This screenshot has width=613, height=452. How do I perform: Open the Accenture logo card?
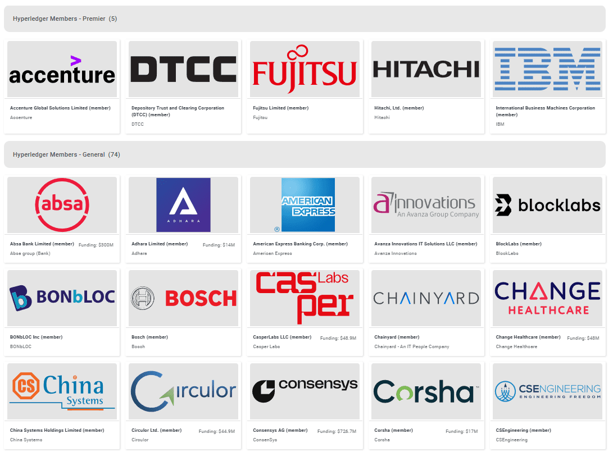tap(62, 69)
